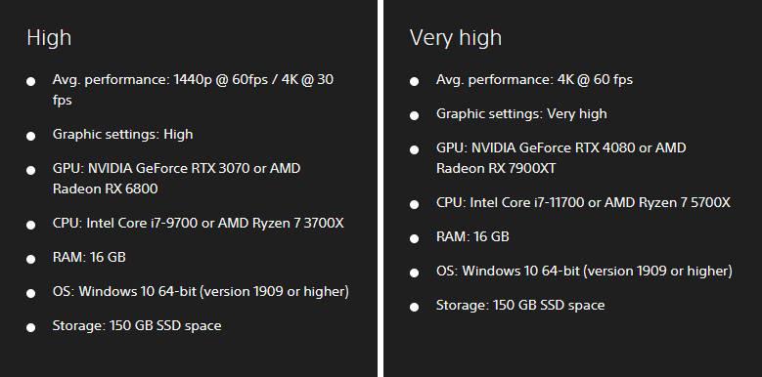Click the bullet beside CPU i7-9700
This screenshot has height=377, width=762.
(x=30, y=226)
